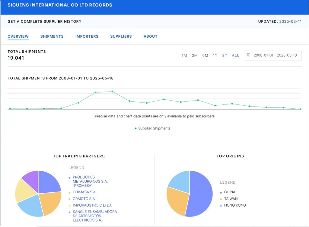
Task: Go to the About tab
Action: [151, 36]
